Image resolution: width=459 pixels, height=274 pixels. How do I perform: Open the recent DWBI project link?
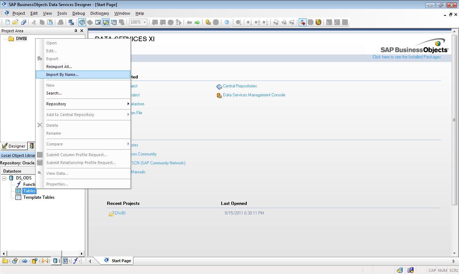(120, 213)
